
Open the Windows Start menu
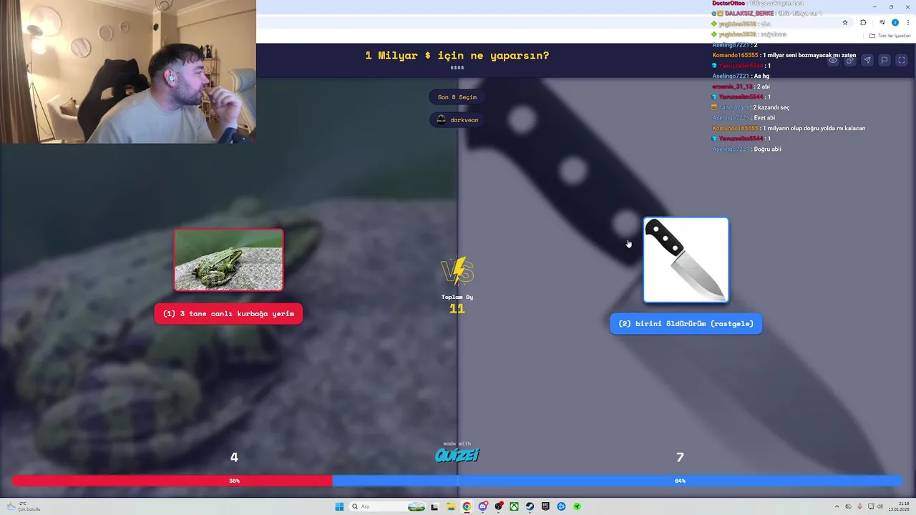click(x=339, y=506)
